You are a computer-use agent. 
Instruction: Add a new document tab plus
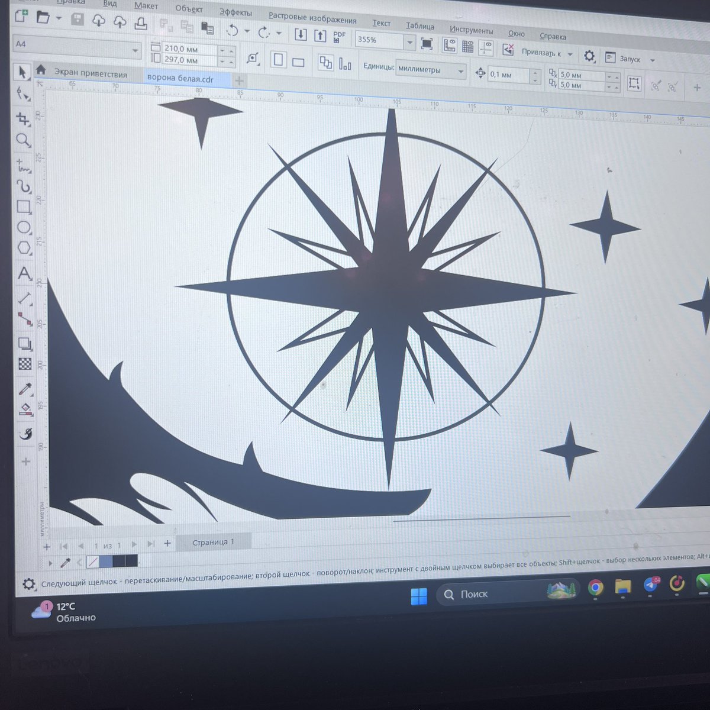click(x=239, y=80)
